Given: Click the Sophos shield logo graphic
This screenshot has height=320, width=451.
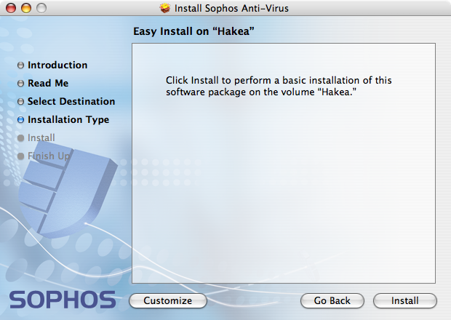Looking at the screenshot, I should click(67, 193).
